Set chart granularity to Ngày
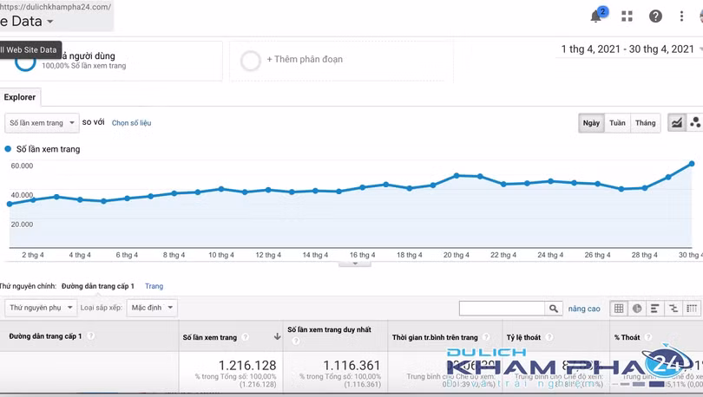The image size is (703, 397). pyautogui.click(x=591, y=123)
